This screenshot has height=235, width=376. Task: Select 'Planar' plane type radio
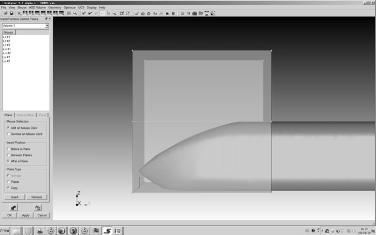[8, 182]
